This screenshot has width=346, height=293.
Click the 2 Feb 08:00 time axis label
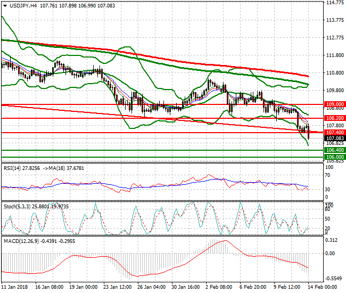click(219, 287)
